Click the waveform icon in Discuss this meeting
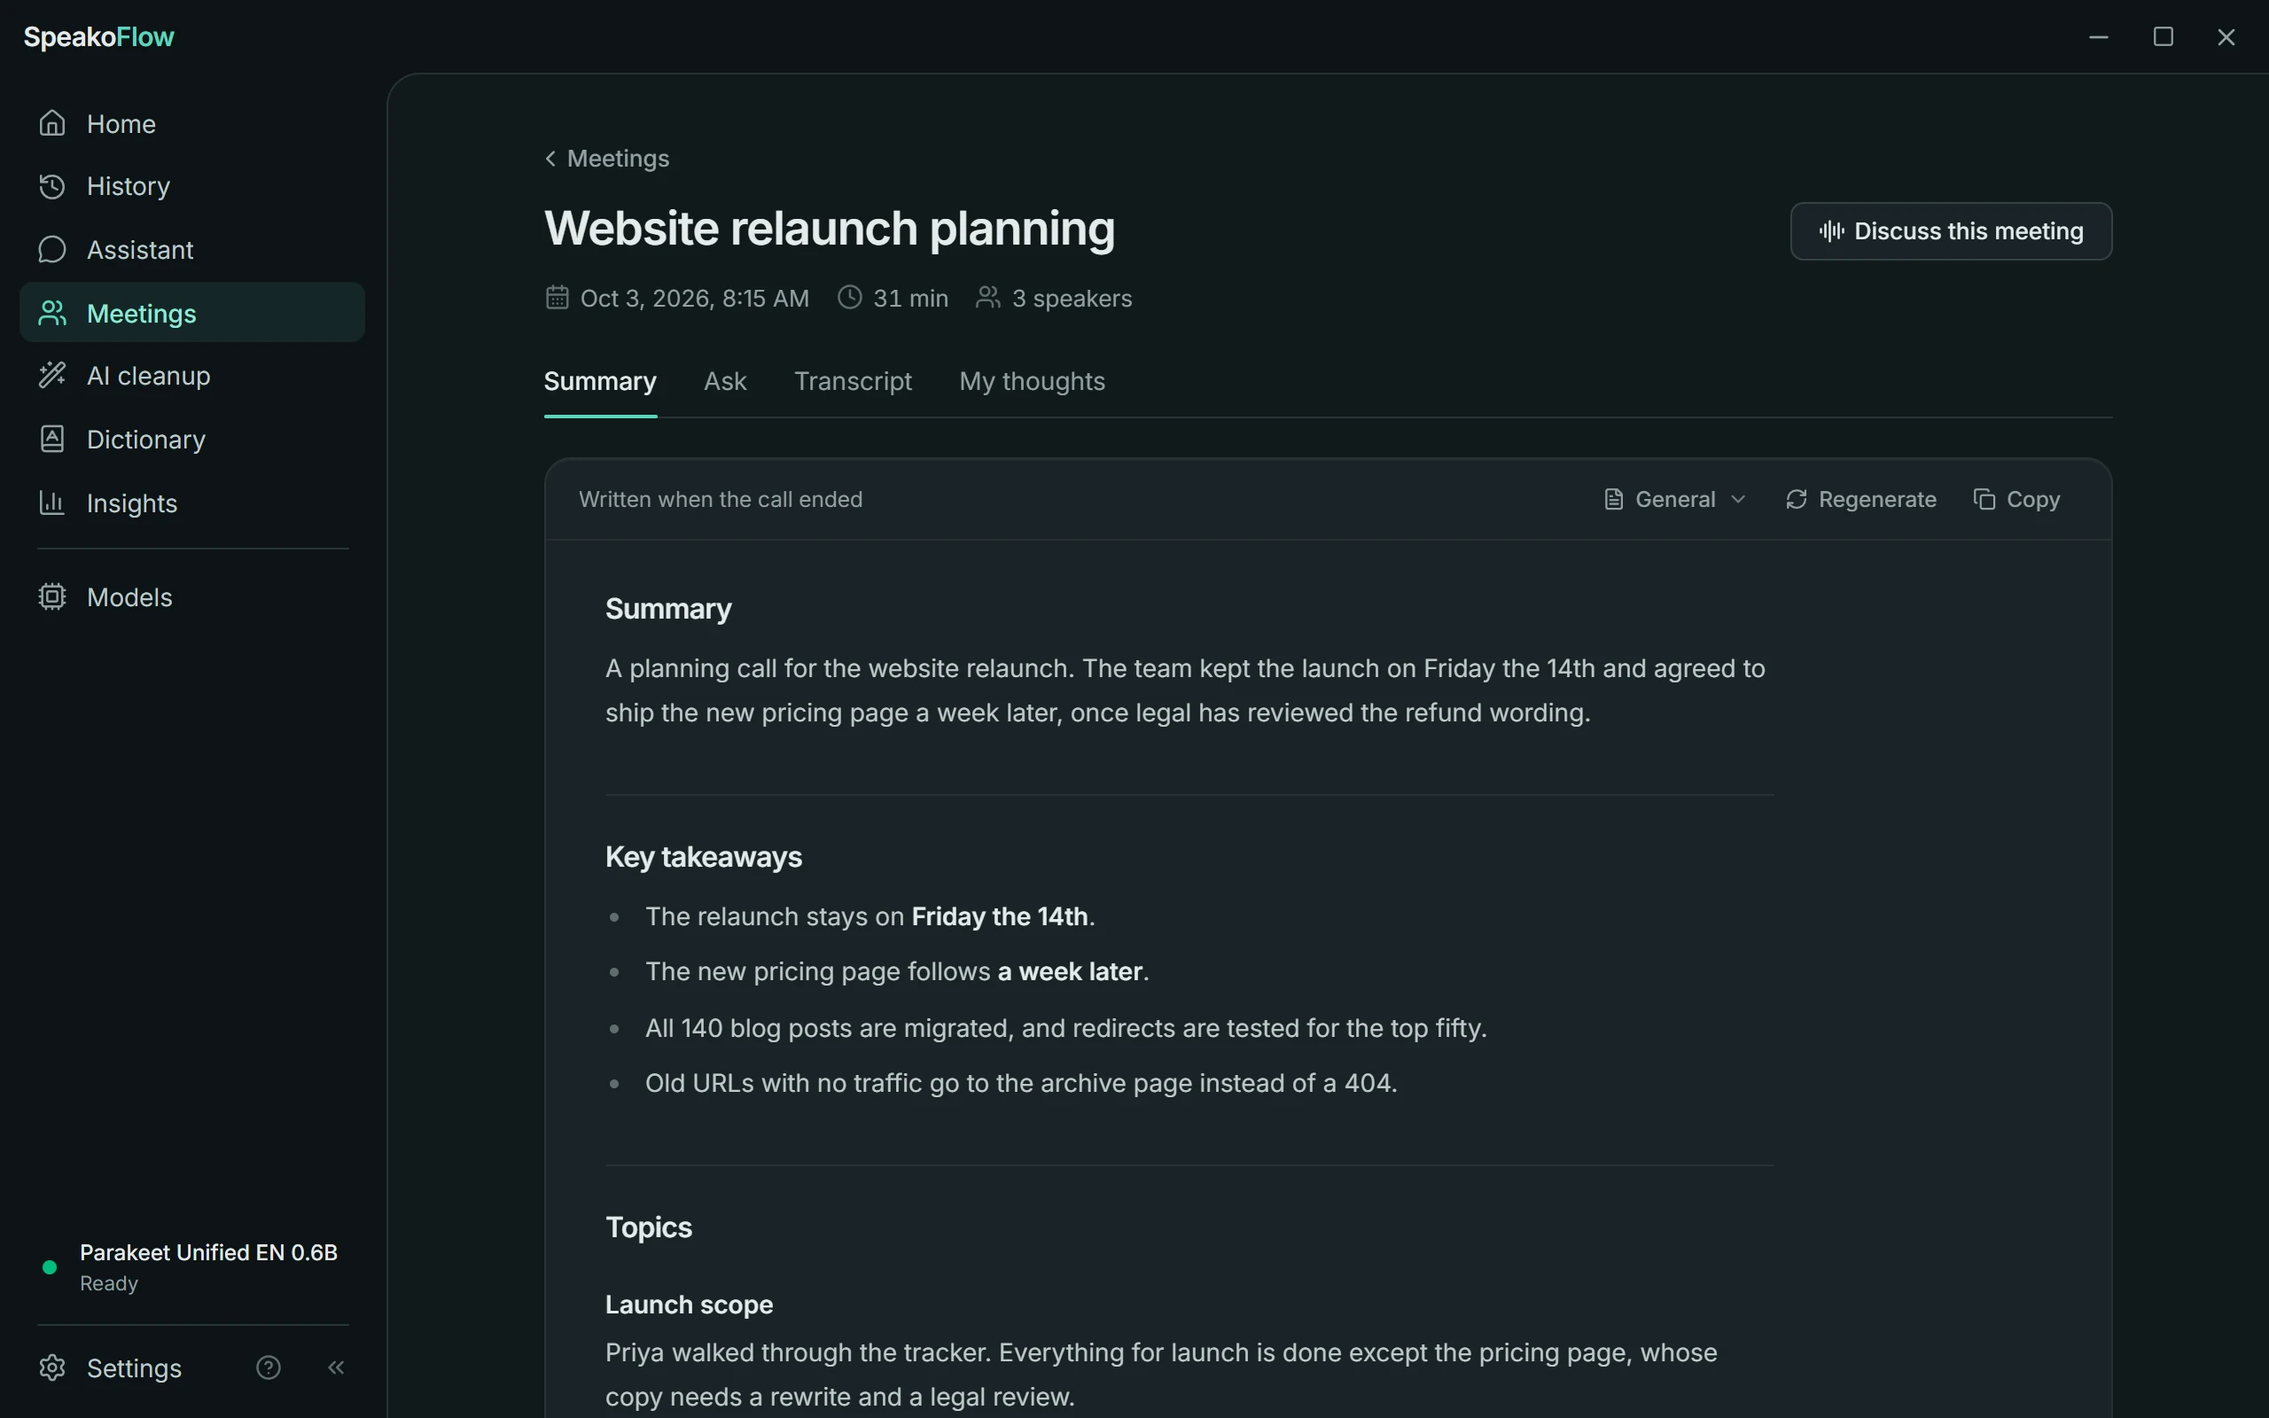Image resolution: width=2269 pixels, height=1418 pixels. [x=1831, y=230]
